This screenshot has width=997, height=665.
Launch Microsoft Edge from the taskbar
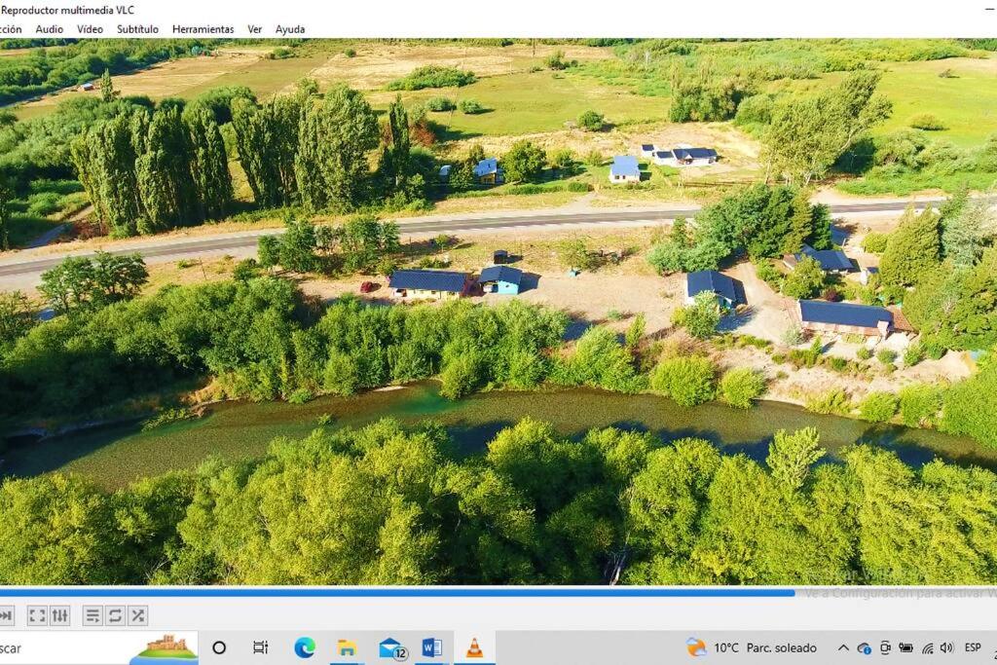[x=305, y=647]
